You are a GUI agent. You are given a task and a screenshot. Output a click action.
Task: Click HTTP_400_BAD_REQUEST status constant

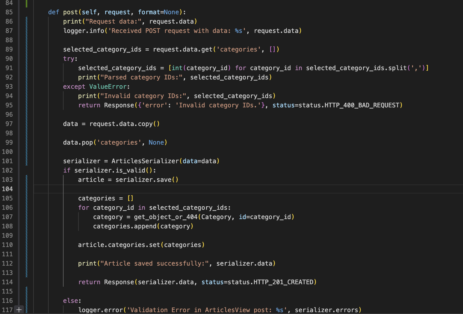[x=362, y=105]
